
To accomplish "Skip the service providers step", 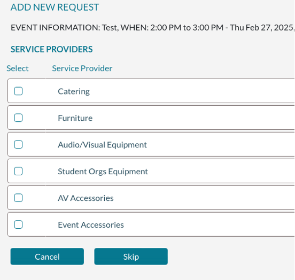I will click(x=131, y=256).
